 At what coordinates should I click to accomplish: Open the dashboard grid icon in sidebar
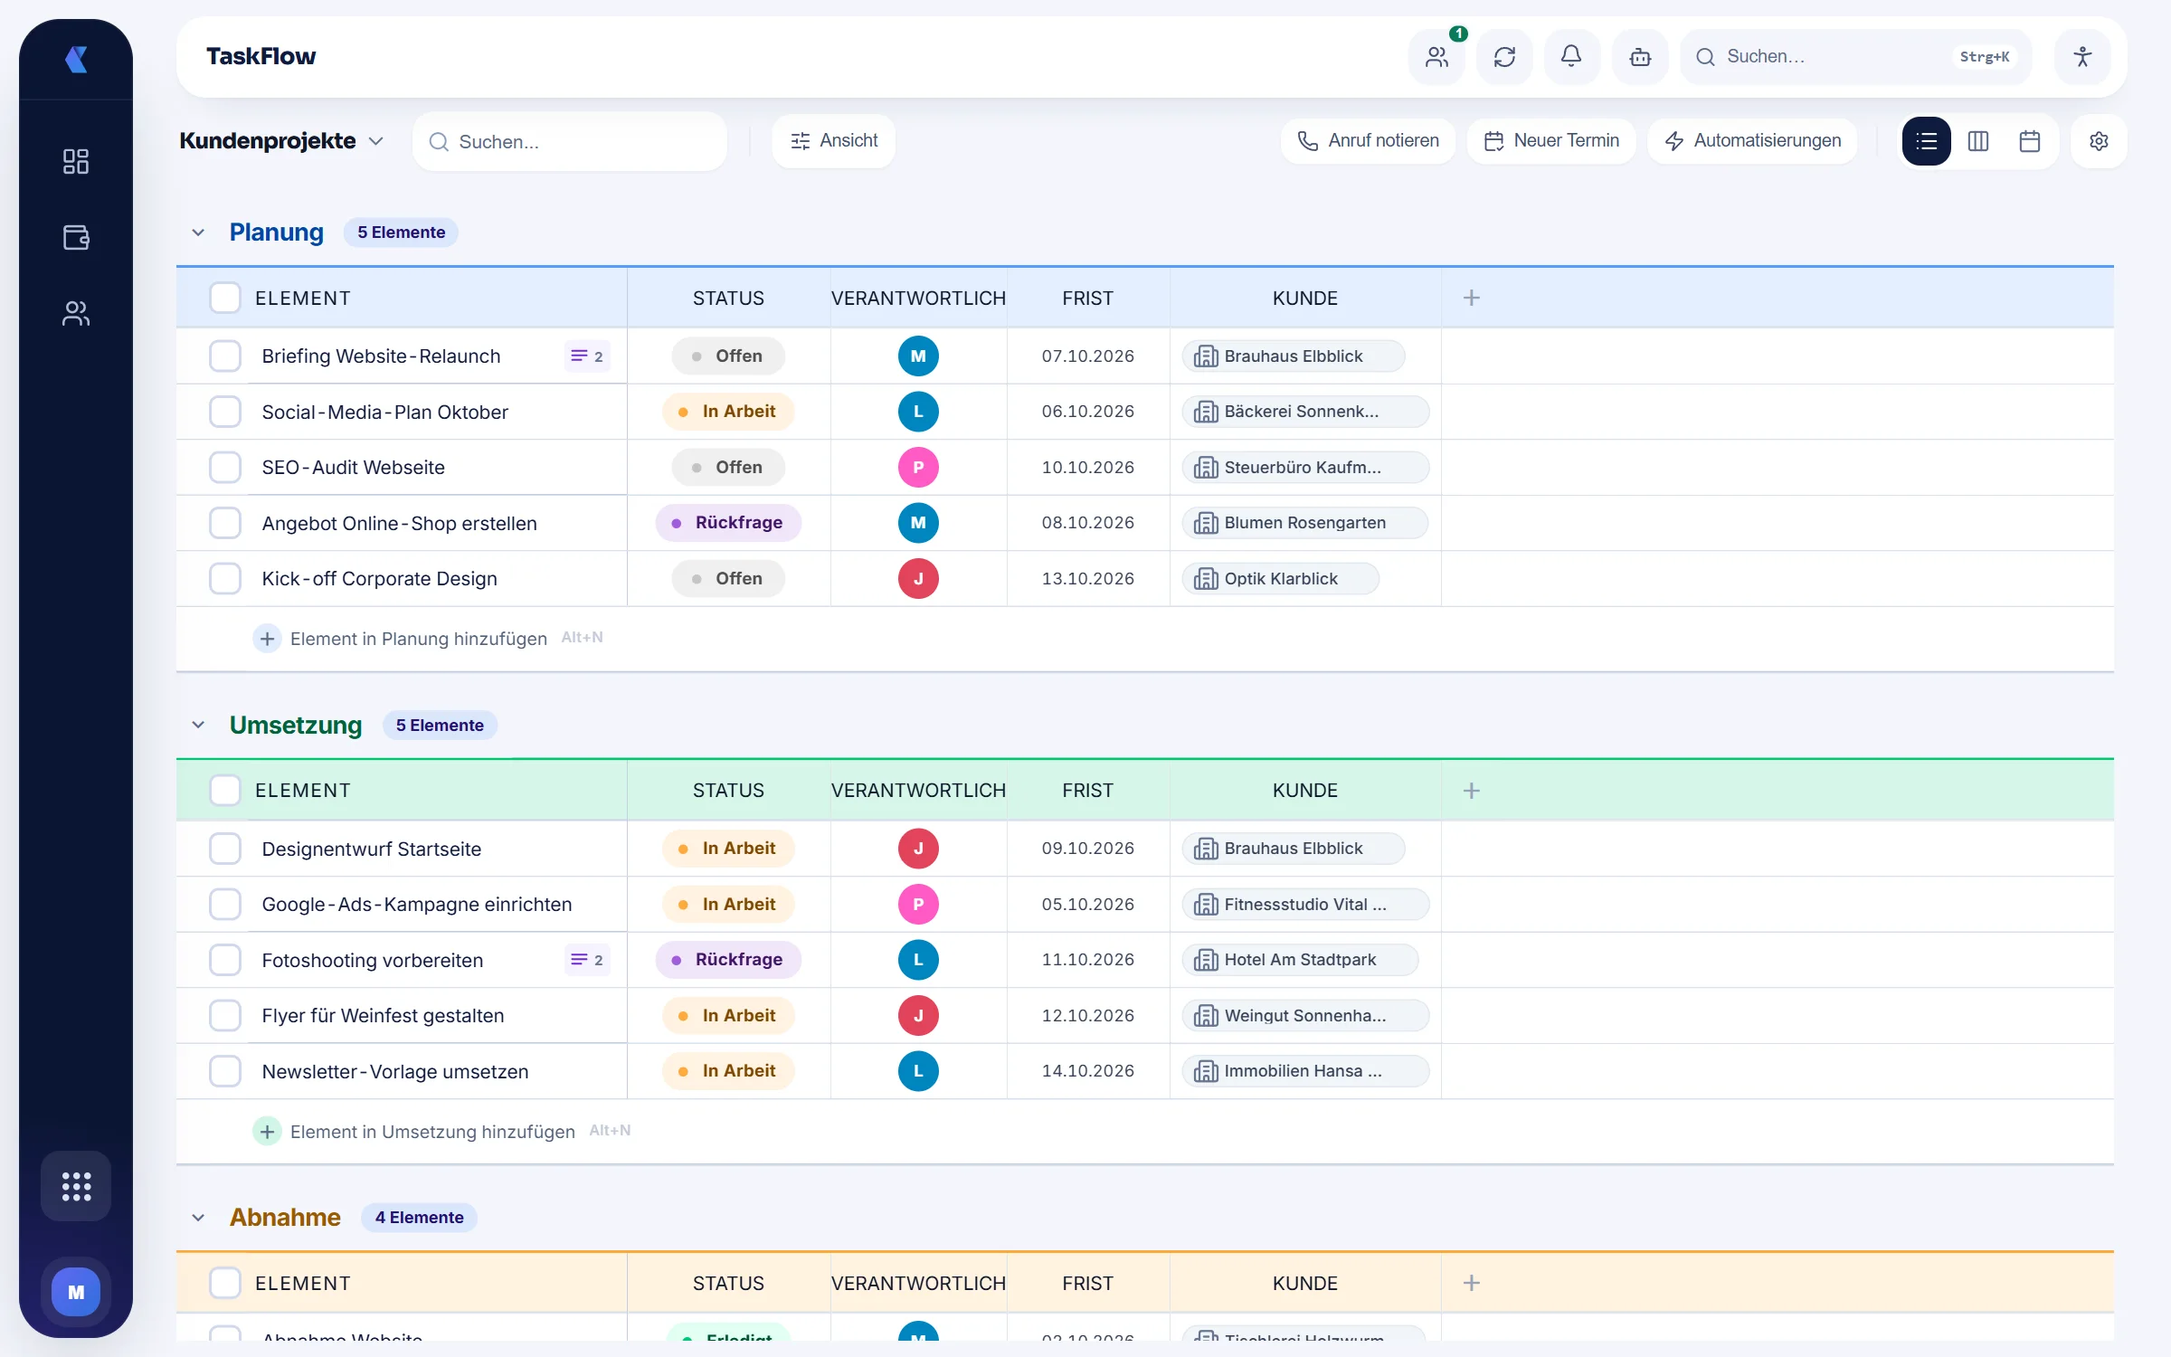(76, 162)
